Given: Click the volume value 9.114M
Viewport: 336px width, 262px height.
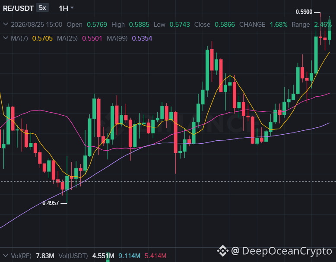Looking at the screenshot, I should (x=129, y=256).
